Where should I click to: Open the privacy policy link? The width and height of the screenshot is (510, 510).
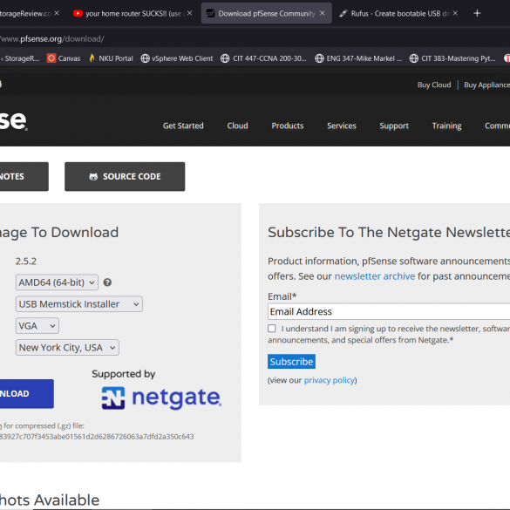pyautogui.click(x=330, y=380)
